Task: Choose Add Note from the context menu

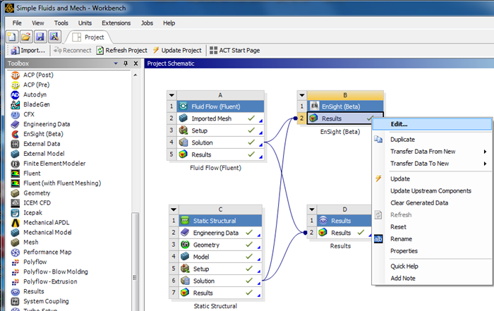Action: click(432, 279)
